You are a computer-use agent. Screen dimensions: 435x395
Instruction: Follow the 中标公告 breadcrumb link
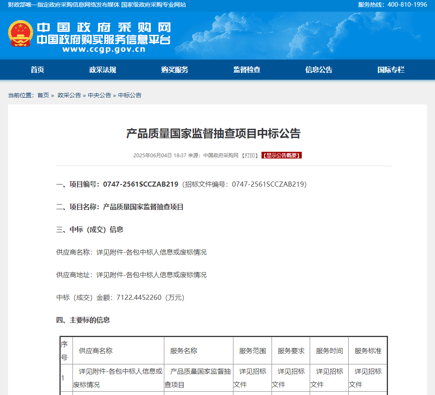[130, 95]
